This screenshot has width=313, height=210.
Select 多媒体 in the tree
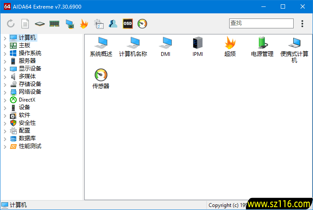27,76
